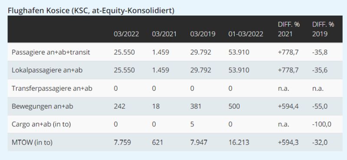The width and height of the screenshot is (347, 160).
Task: Select the -35,8 passenger difference cell
Action: coord(320,52)
